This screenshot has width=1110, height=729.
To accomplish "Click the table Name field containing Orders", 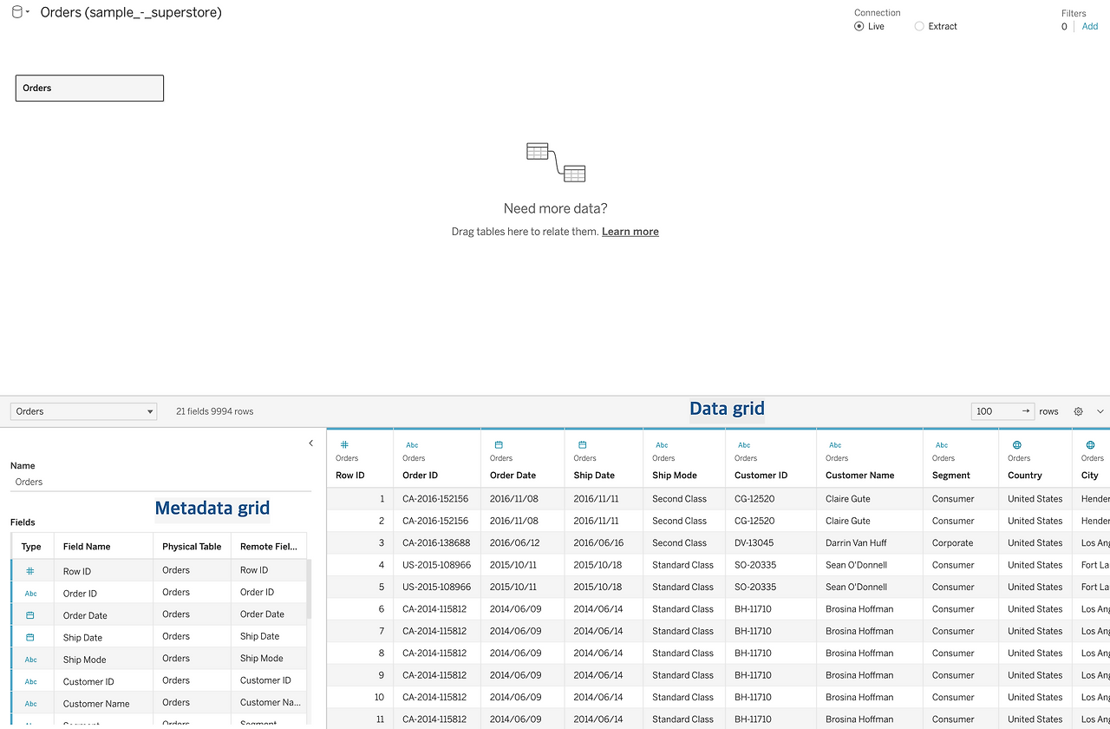I will coord(160,482).
